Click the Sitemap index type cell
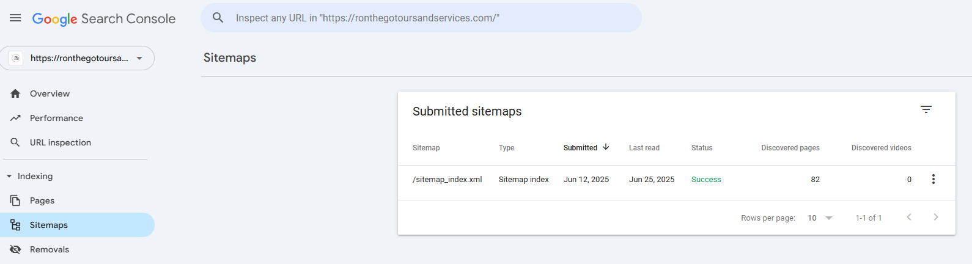This screenshot has height=264, width=972. (524, 180)
